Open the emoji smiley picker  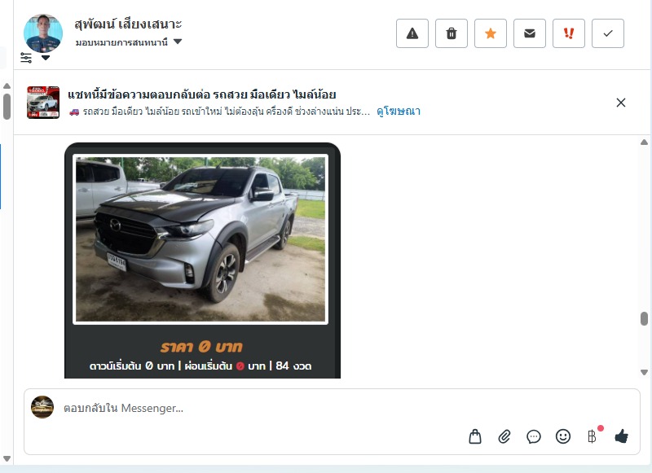click(563, 436)
